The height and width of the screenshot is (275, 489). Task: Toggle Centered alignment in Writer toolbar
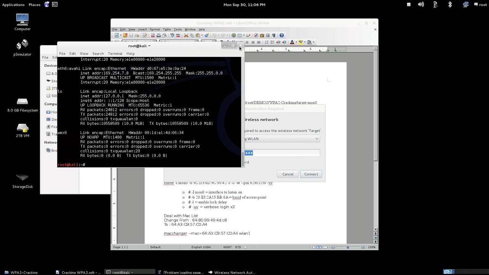(247, 42)
